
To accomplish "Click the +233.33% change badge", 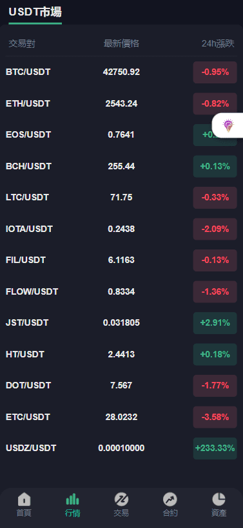I will click(x=215, y=449).
